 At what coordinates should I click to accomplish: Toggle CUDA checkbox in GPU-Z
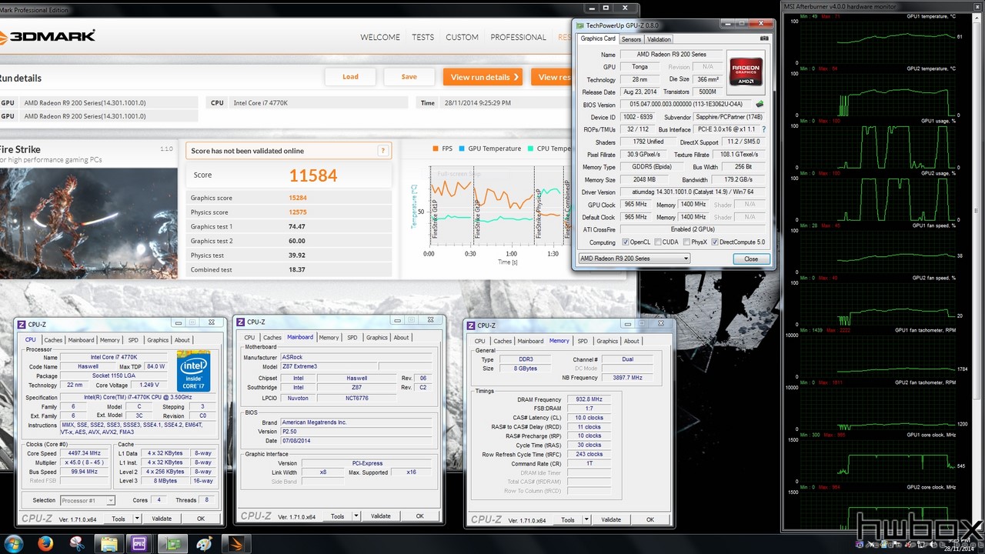point(656,242)
